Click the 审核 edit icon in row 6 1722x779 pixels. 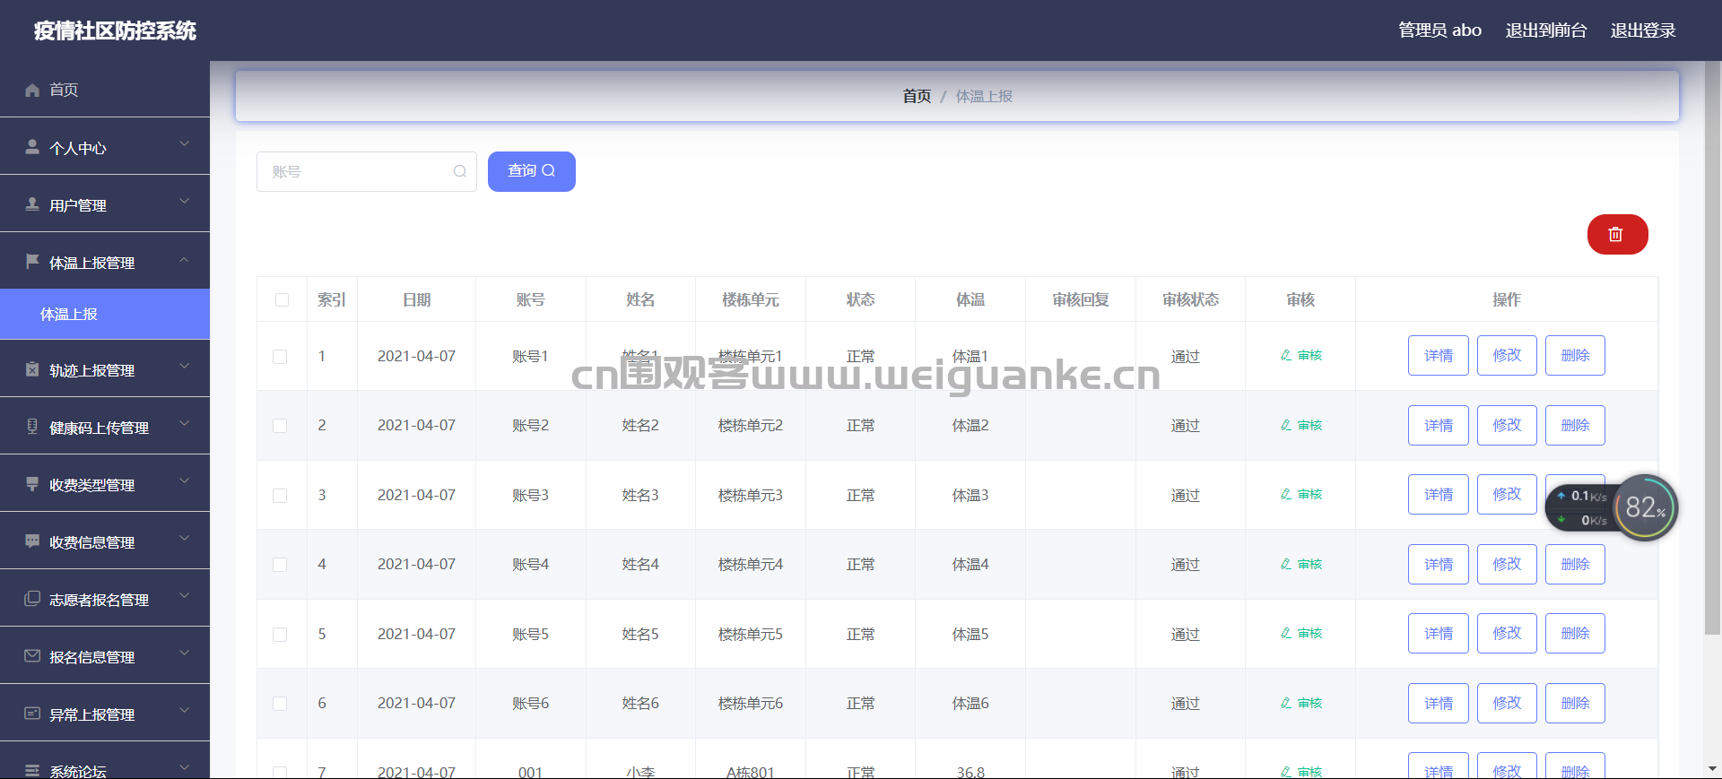1286,703
